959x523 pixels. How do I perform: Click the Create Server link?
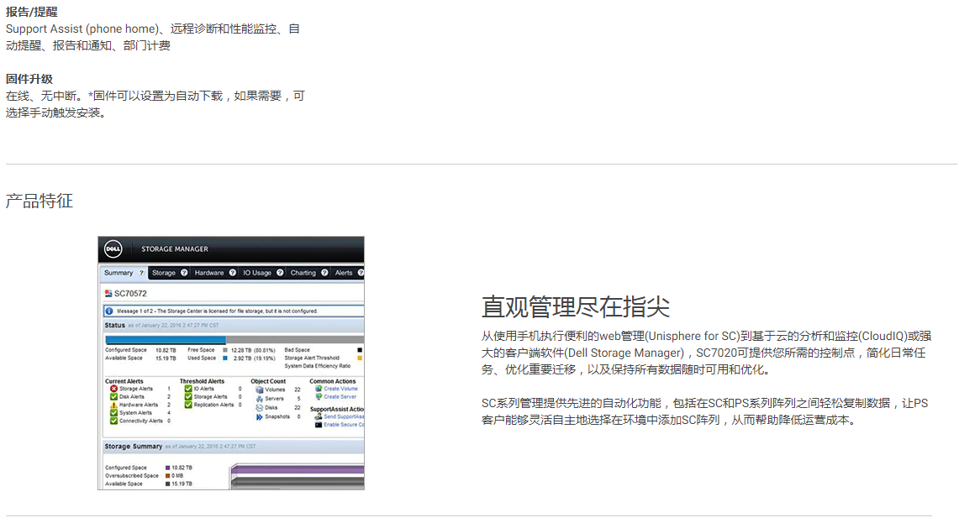(x=340, y=396)
